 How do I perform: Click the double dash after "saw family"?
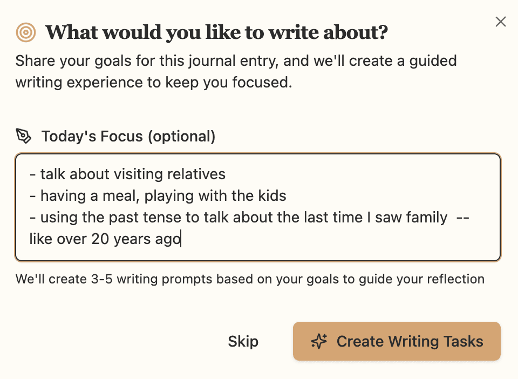(462, 218)
